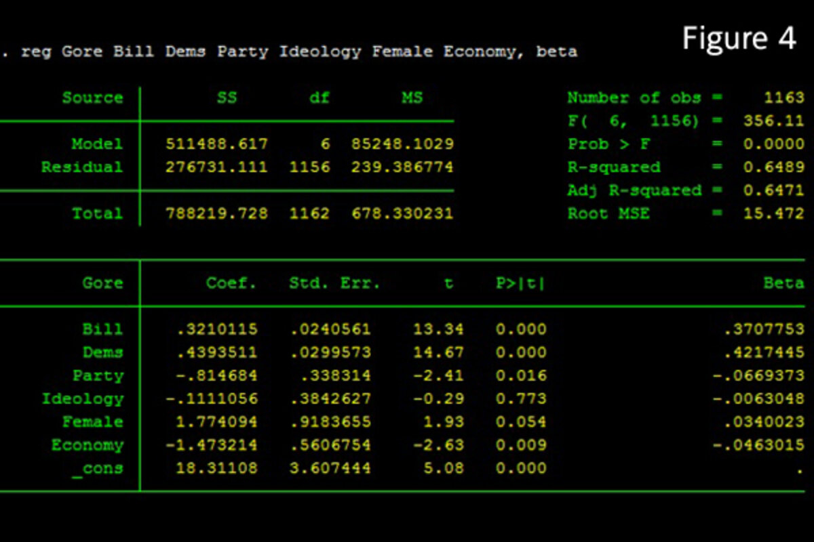Click the Figure 4 label
Viewport: 814px width, 542px height.
(739, 39)
